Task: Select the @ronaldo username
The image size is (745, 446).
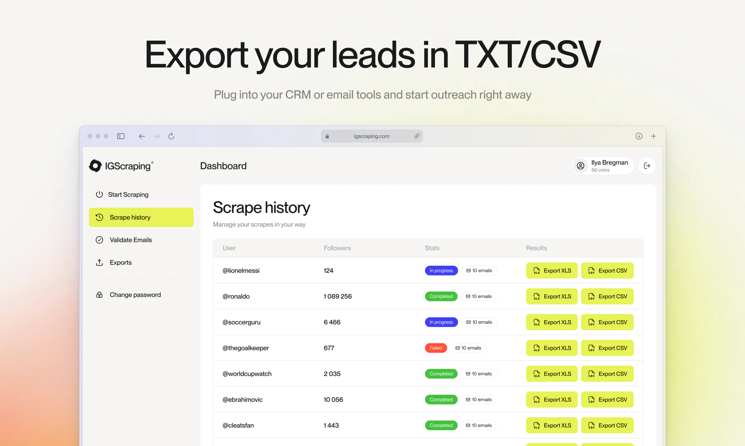Action: [x=236, y=296]
